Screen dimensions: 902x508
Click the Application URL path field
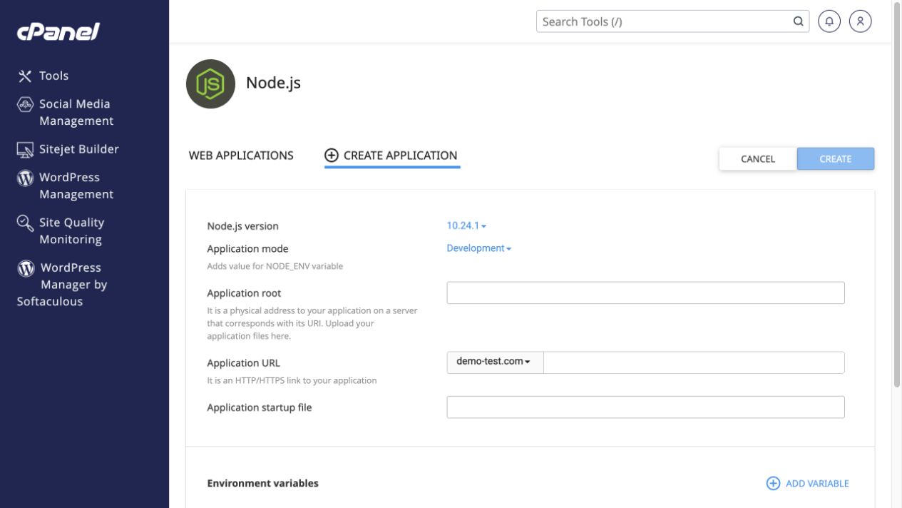[x=694, y=362]
